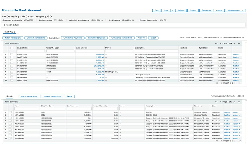Switch to Bank tab

9,97
